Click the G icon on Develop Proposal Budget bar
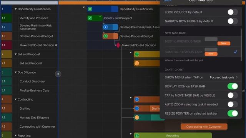Screen dimensions: 246x138 click(106, 36)
